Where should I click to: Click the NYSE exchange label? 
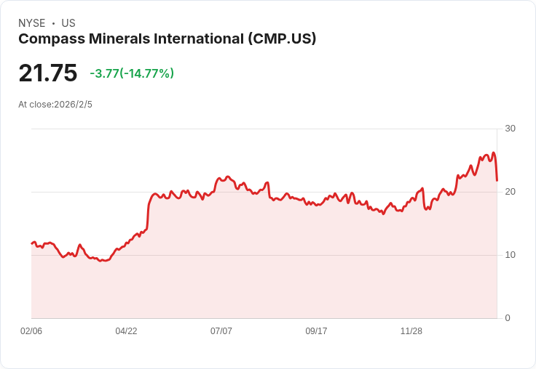31,23
